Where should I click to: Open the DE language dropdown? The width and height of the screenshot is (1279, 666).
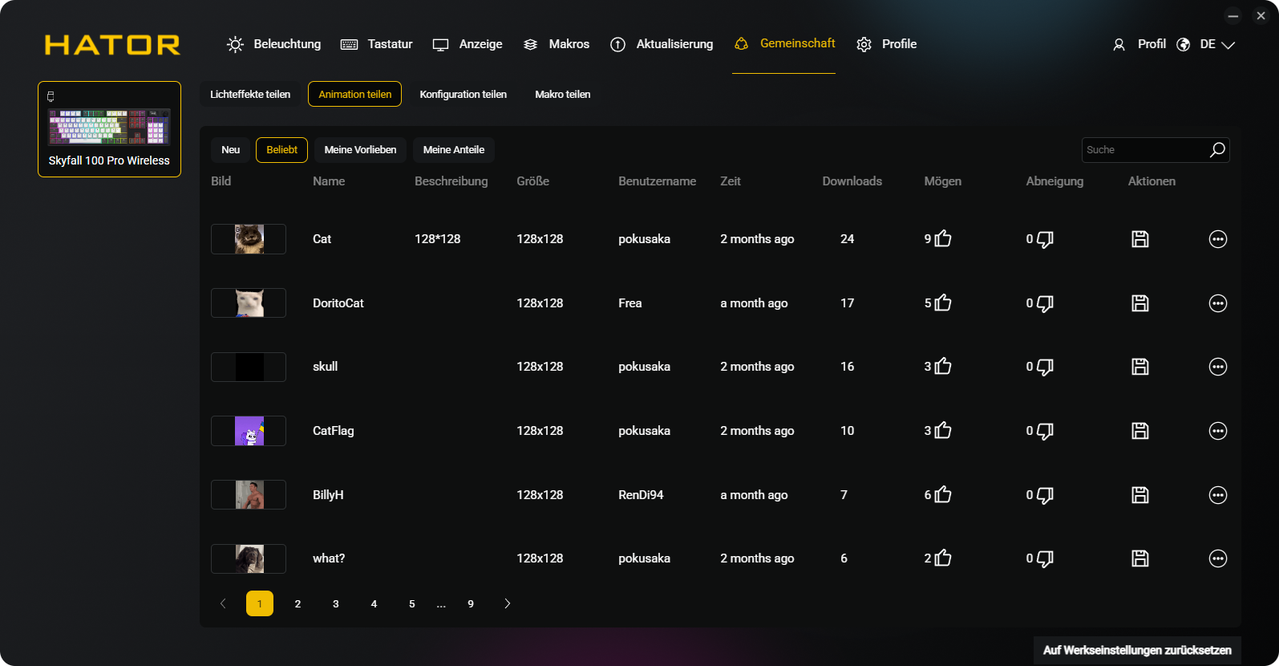click(1216, 45)
